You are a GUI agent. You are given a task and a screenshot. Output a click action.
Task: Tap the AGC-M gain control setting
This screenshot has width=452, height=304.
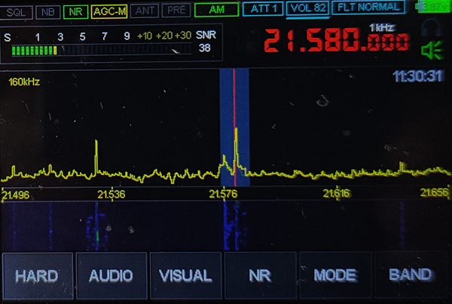click(109, 11)
